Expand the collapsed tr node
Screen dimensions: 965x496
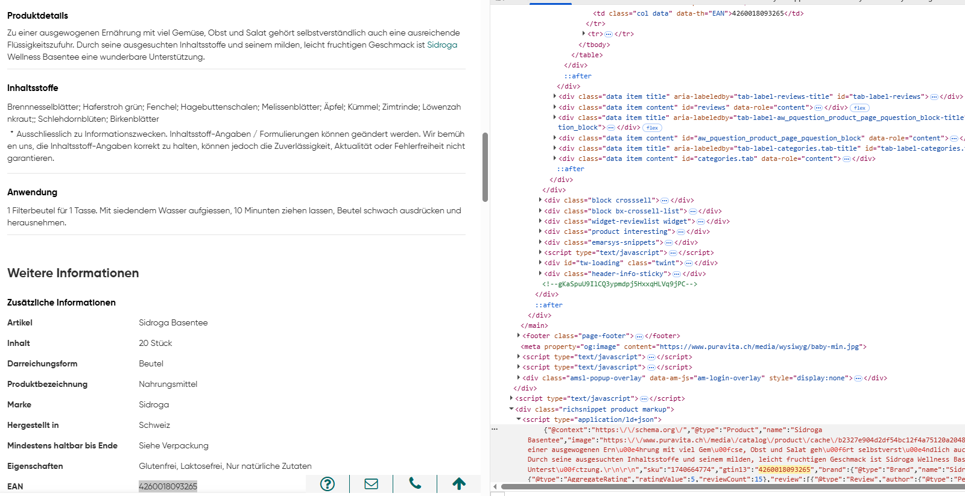[584, 34]
